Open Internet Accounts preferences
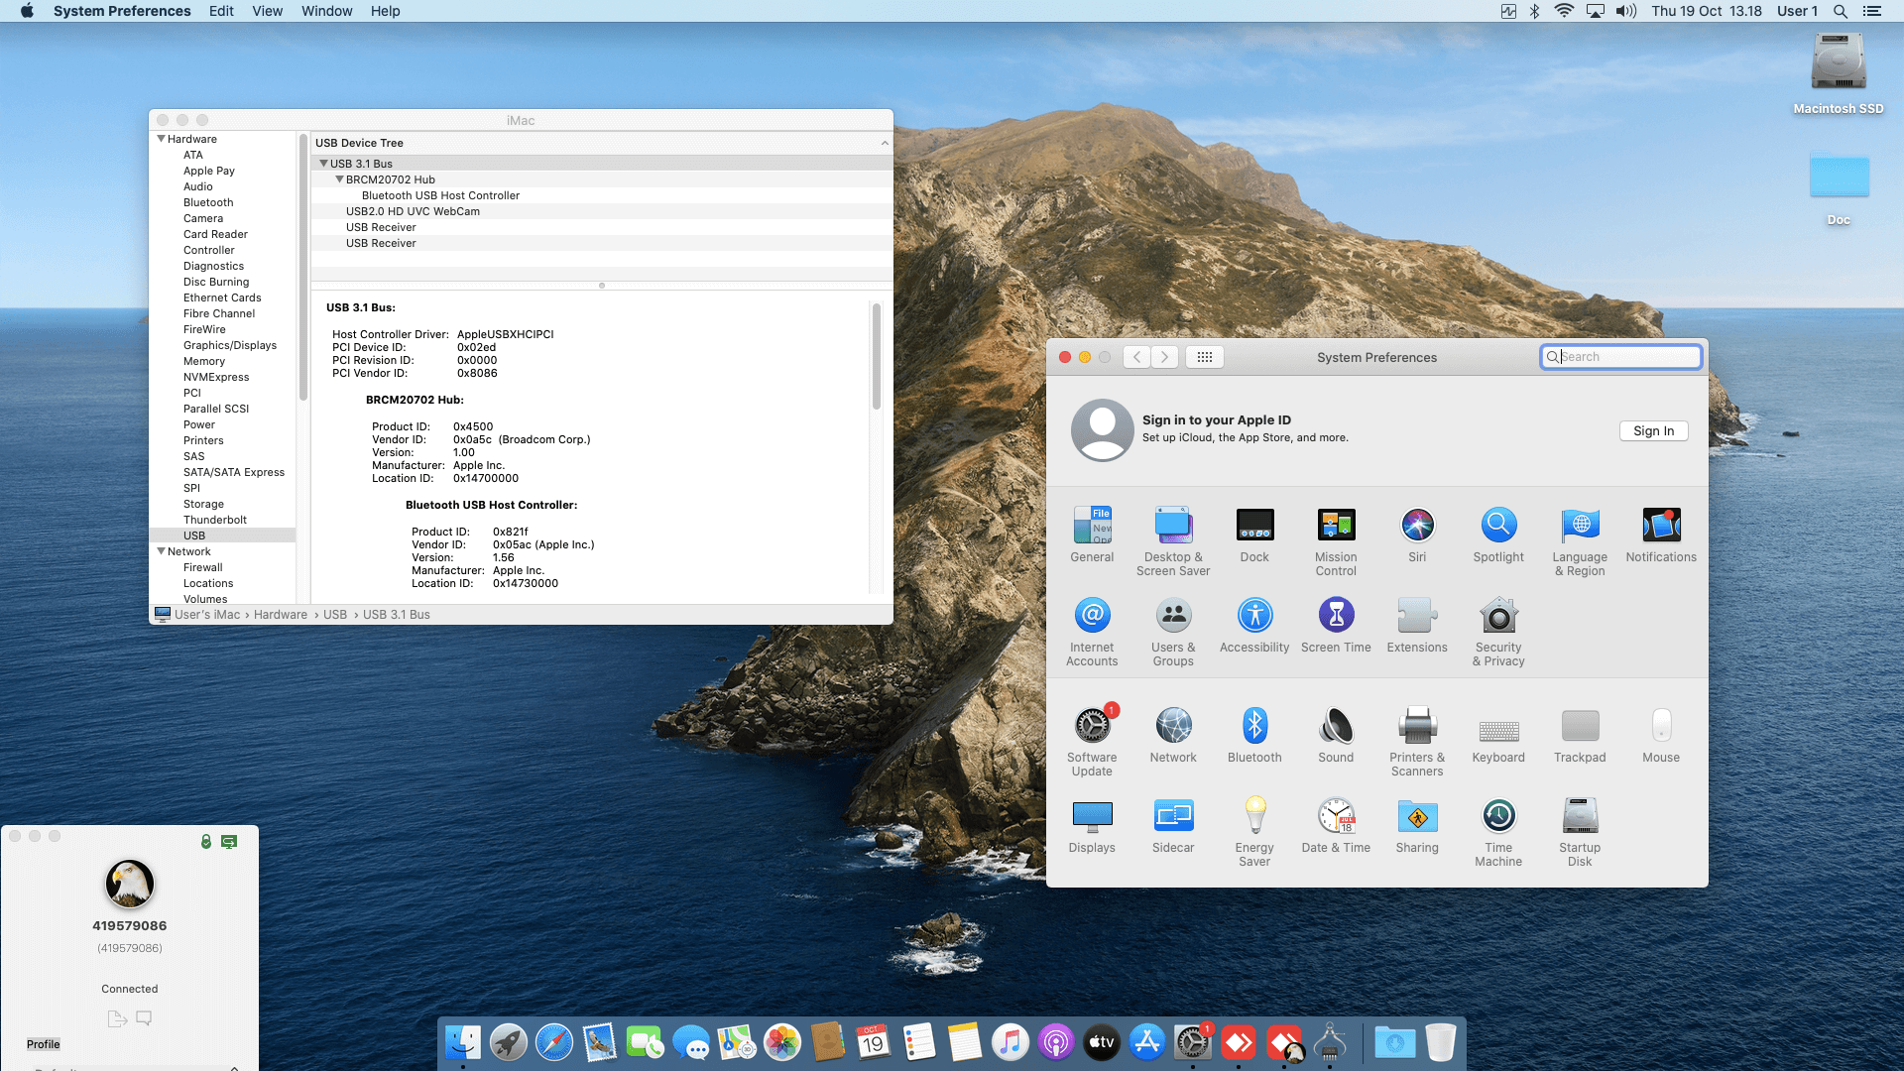Viewport: 1904px width, 1071px height. 1092,632
